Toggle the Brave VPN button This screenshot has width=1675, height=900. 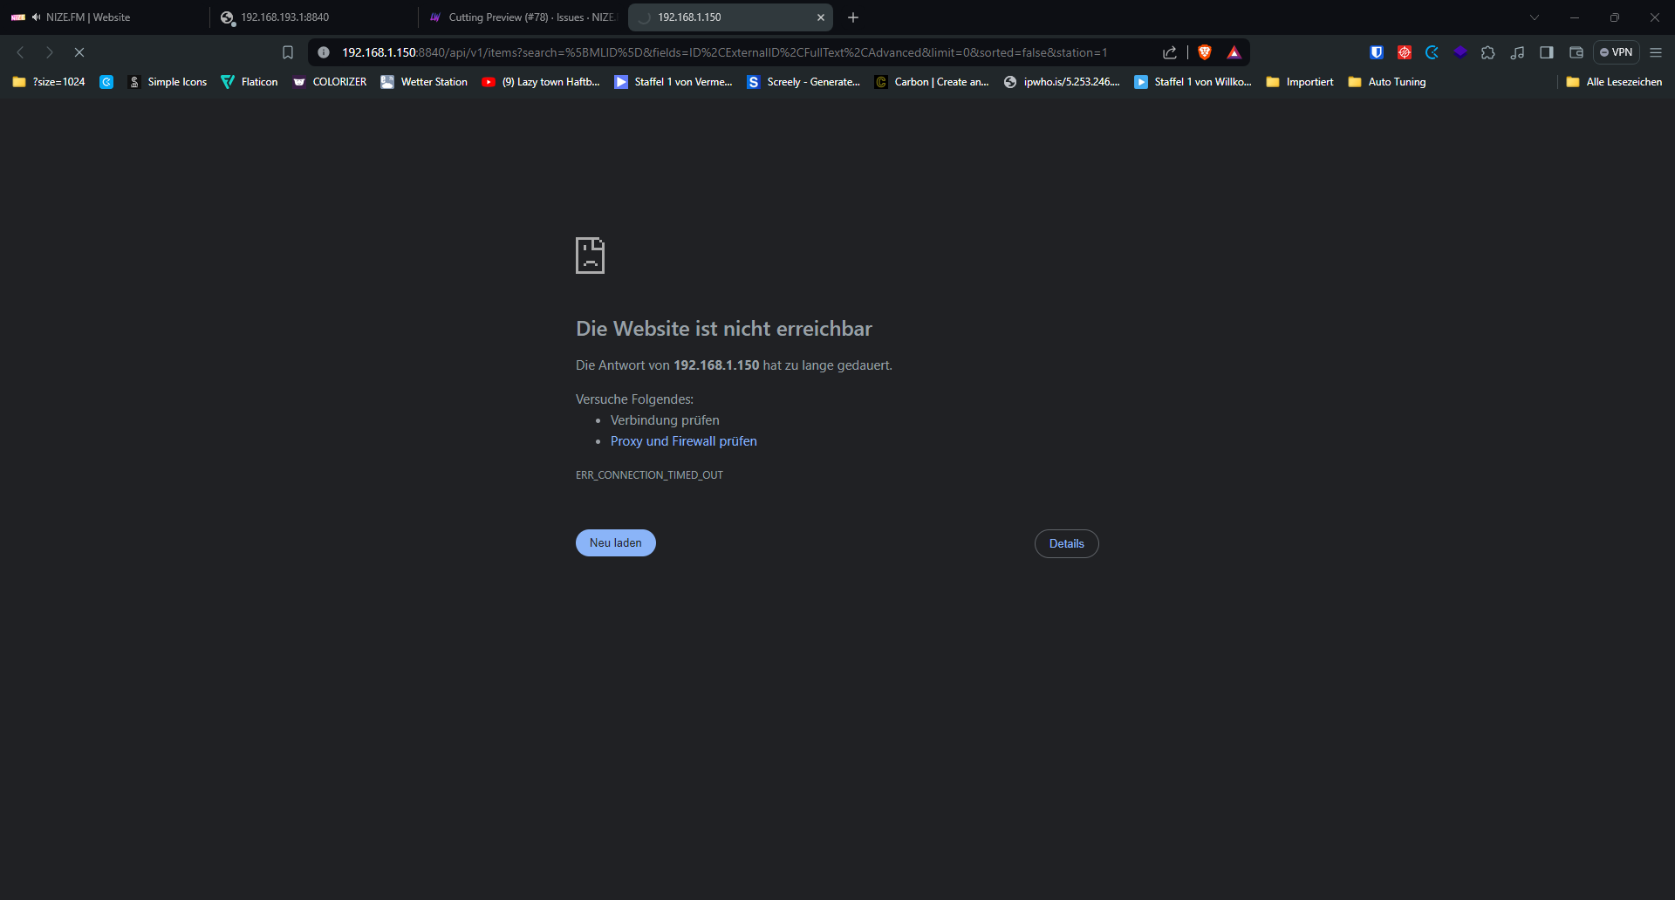pyautogui.click(x=1616, y=52)
